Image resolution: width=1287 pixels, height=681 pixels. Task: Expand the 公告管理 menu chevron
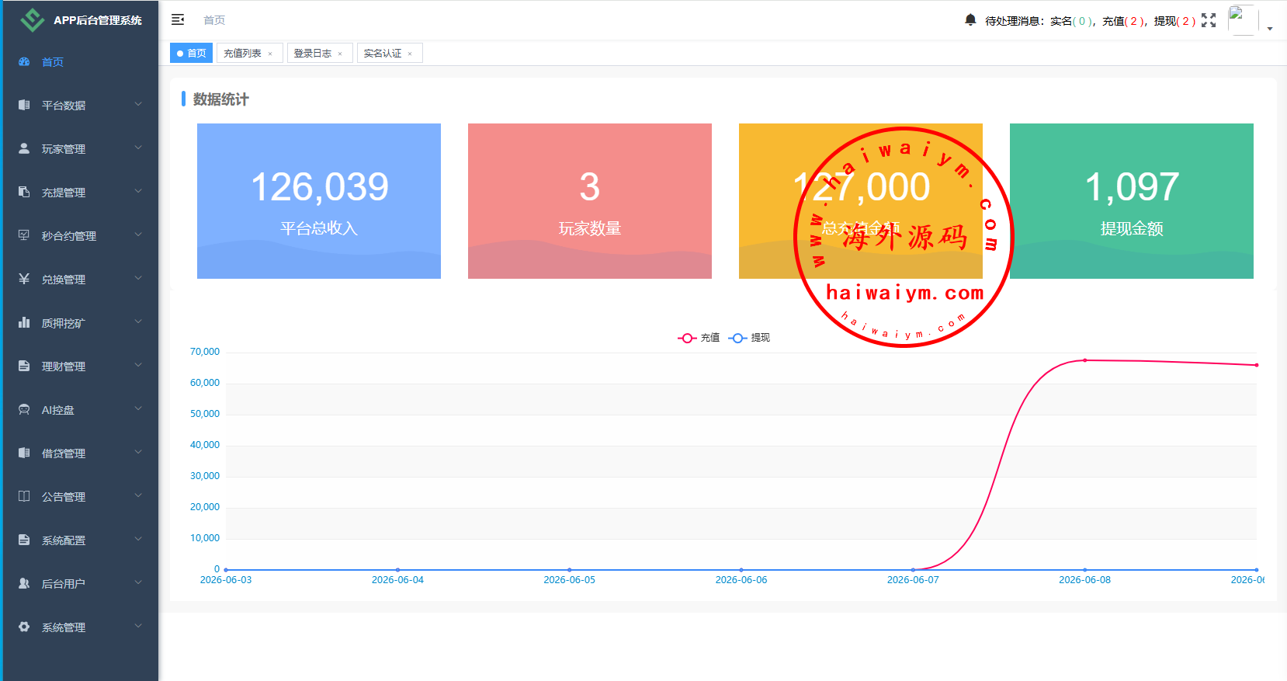138,495
